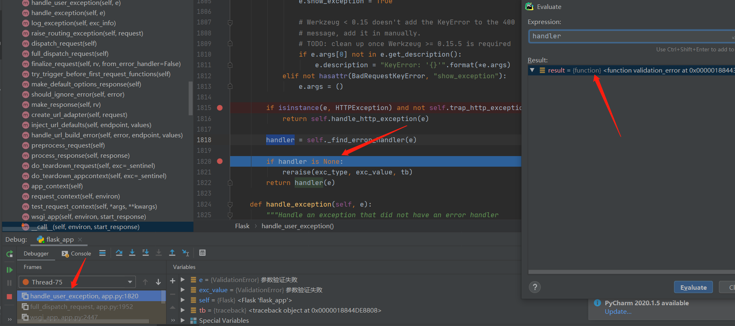Click the Evaluate button
Image resolution: width=735 pixels, height=326 pixels.
pos(693,287)
